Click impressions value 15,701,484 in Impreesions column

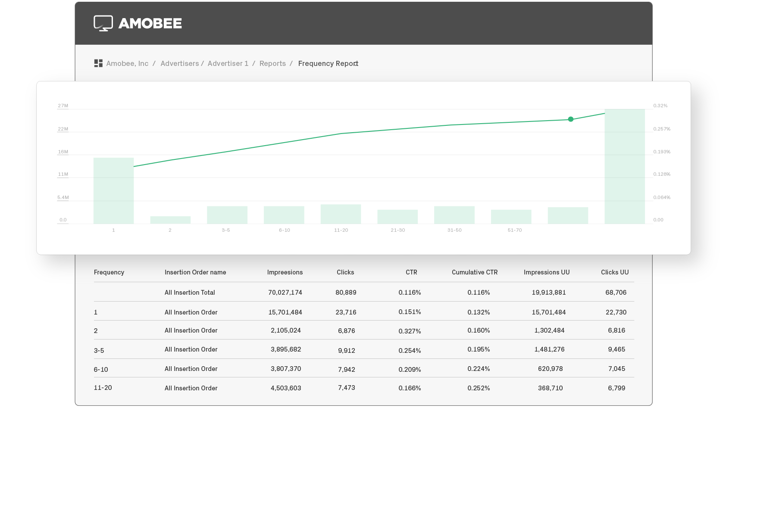click(x=285, y=312)
